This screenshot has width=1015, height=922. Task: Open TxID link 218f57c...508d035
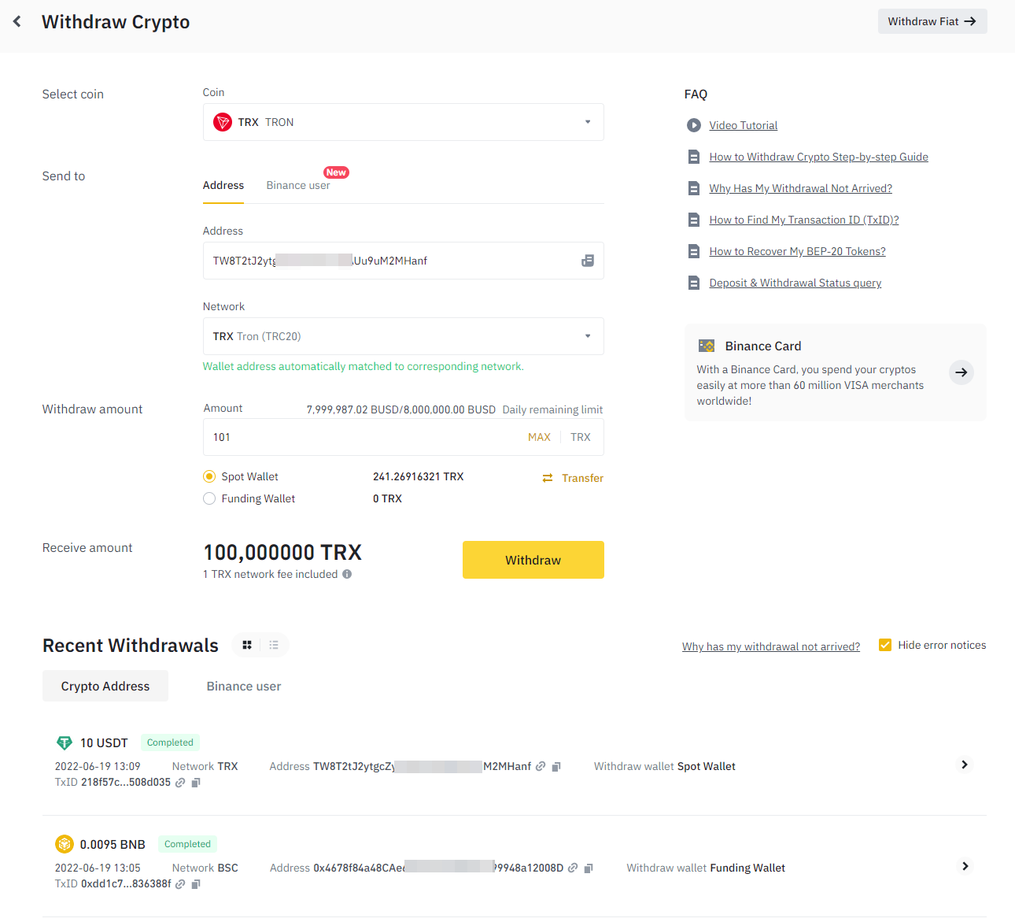[180, 783]
